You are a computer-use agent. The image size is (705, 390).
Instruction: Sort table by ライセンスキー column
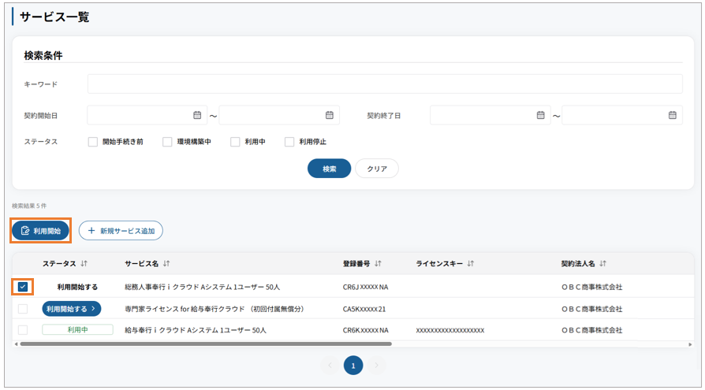tap(470, 264)
